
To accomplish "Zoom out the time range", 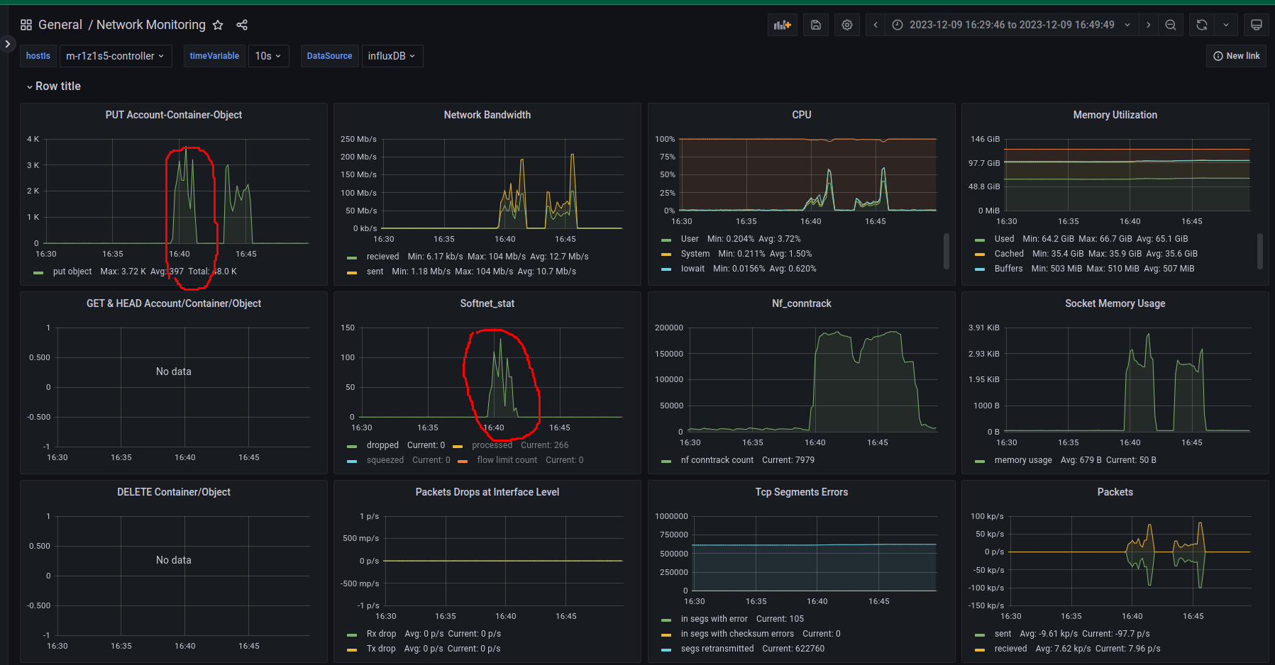I will pos(1171,25).
